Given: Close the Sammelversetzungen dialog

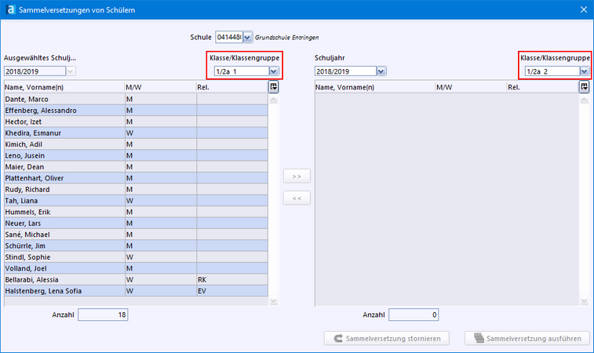Looking at the screenshot, I should pyautogui.click(x=582, y=9).
